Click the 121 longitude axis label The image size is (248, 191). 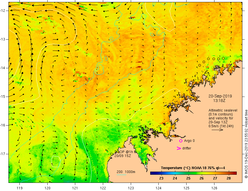[75, 188]
